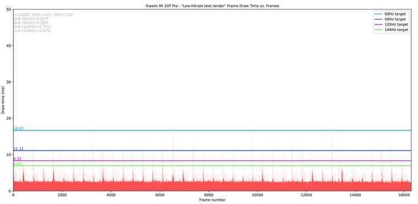Click the 50 tick on y-axis
The height and width of the screenshot is (204, 418).
[8, 9]
